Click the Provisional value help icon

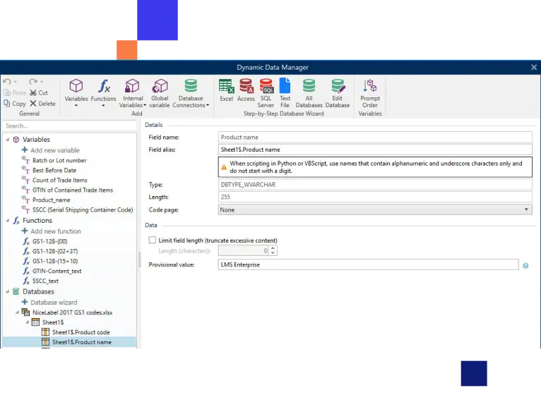tap(525, 266)
